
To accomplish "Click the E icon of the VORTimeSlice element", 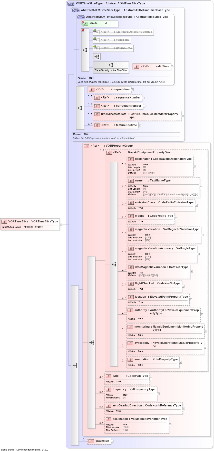I will click(4, 222).
